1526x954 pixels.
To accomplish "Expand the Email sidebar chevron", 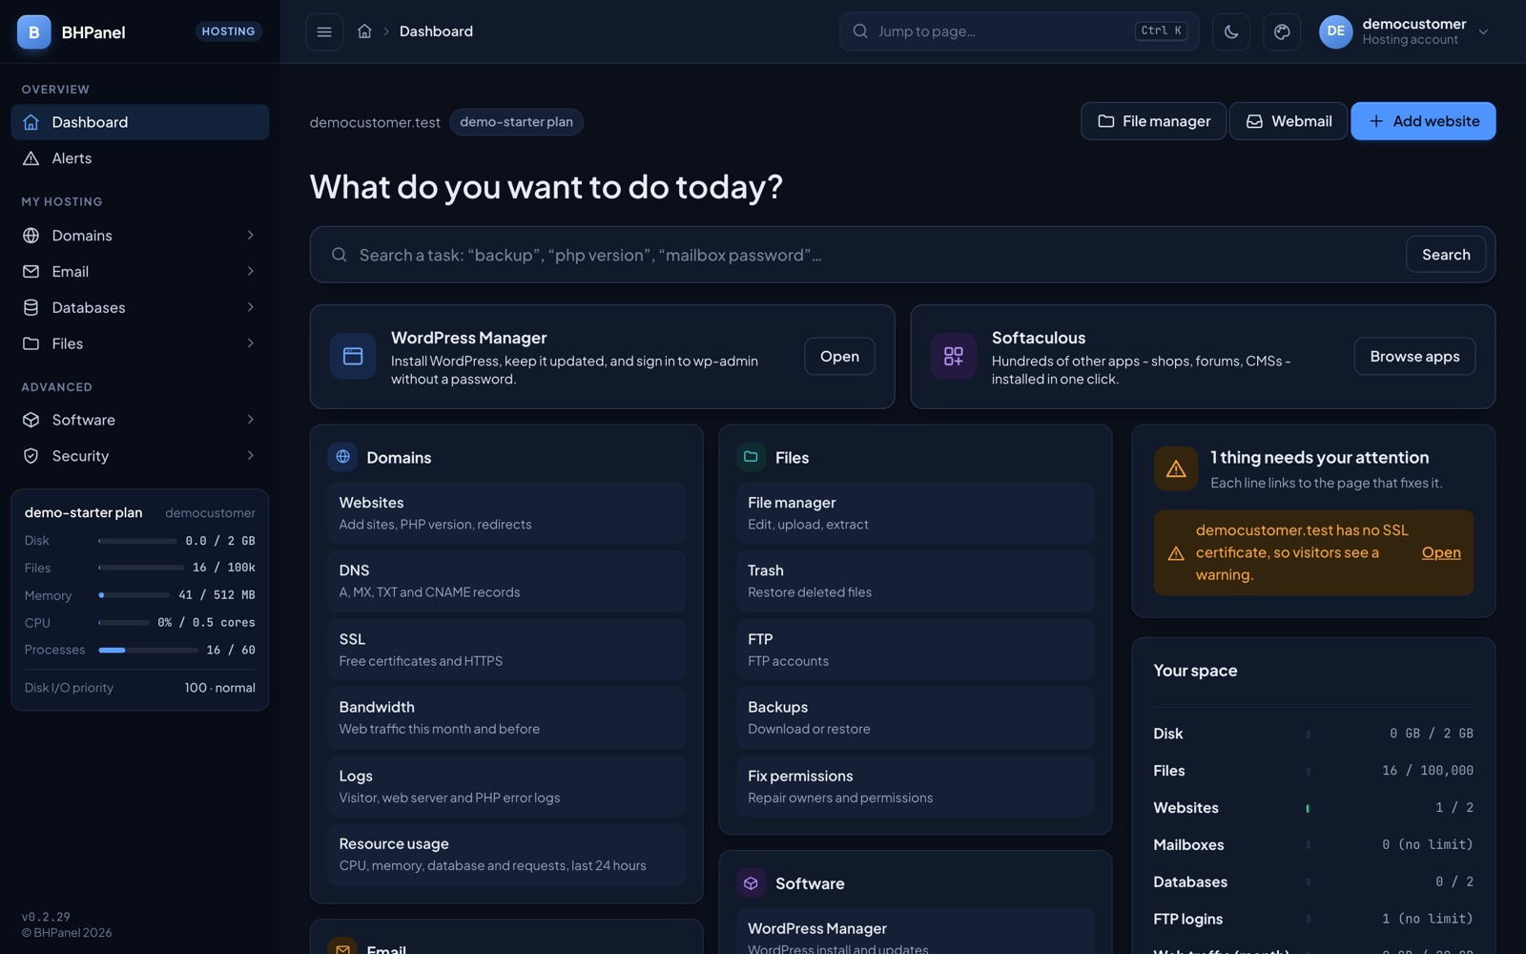I will [251, 272].
